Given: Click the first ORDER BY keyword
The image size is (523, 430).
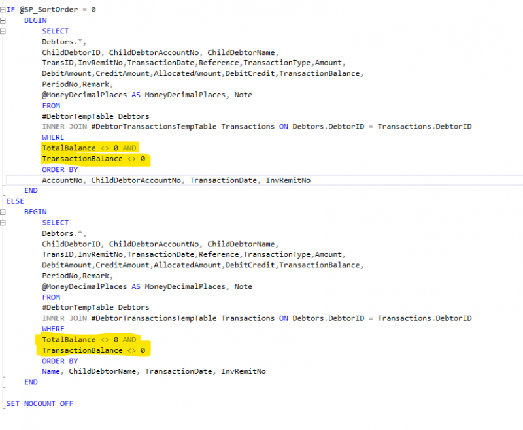Looking at the screenshot, I should [59, 169].
